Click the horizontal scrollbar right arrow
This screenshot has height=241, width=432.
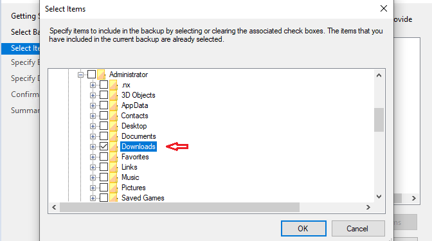click(x=368, y=207)
